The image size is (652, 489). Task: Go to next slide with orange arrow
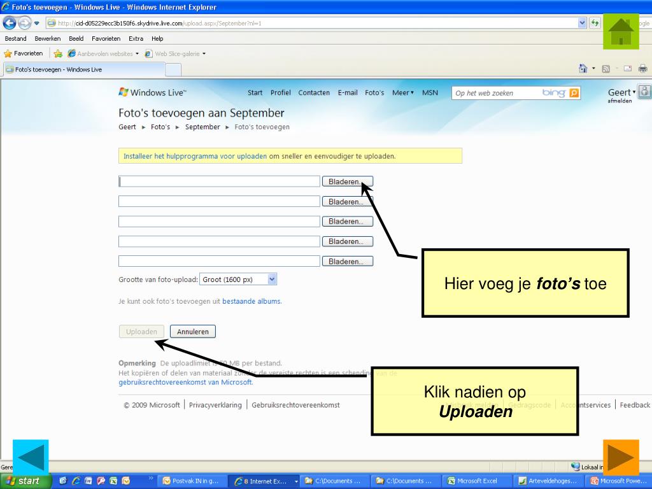[x=621, y=457]
